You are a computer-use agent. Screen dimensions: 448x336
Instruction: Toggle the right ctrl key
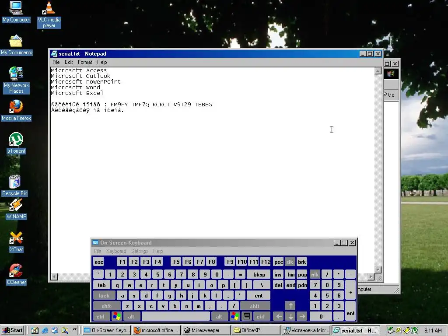(x=261, y=316)
